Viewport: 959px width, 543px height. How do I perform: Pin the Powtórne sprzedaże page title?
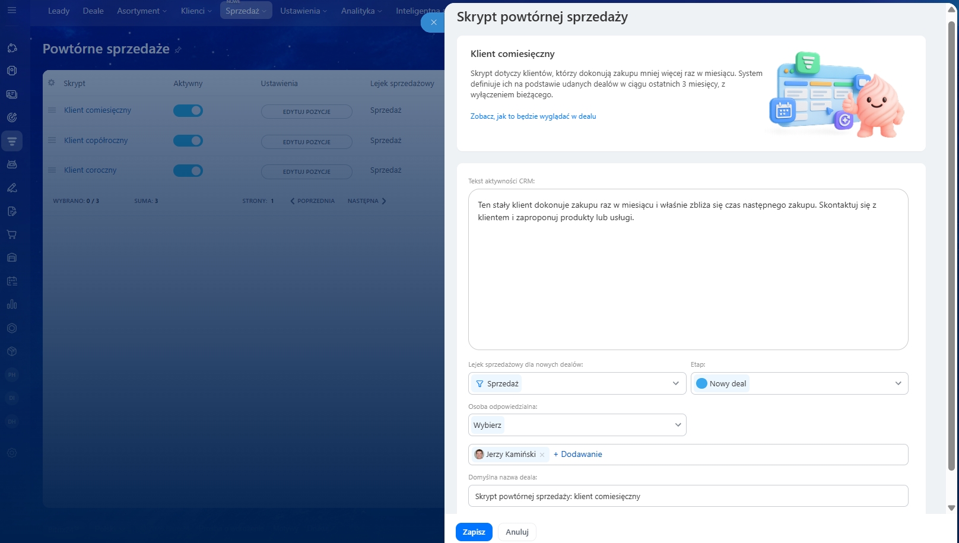[x=178, y=50]
